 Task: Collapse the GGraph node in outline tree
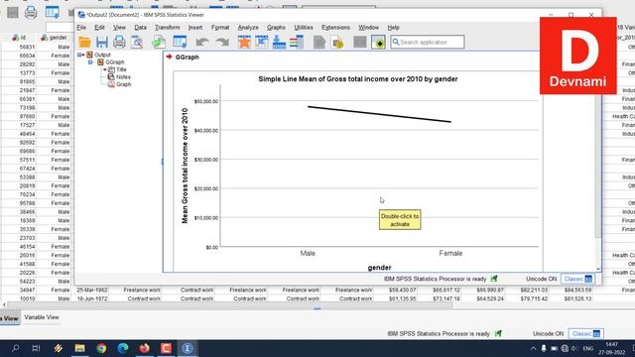point(90,62)
